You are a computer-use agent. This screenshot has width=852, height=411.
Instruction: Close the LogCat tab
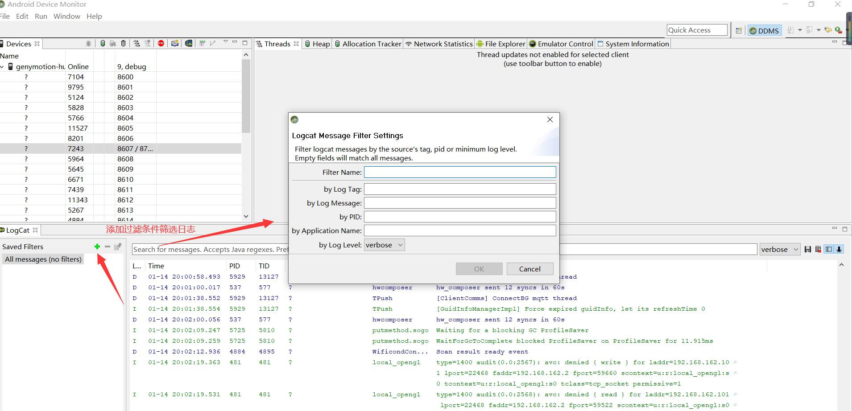pyautogui.click(x=35, y=230)
